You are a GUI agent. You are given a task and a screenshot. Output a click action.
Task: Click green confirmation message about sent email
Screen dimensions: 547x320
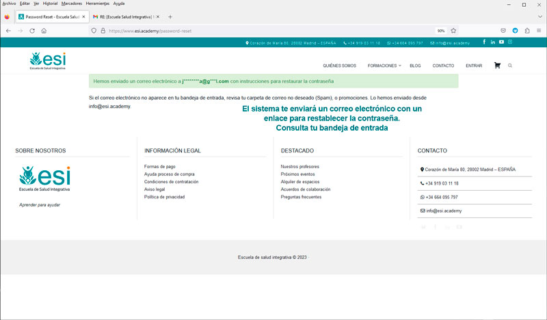tap(273, 81)
